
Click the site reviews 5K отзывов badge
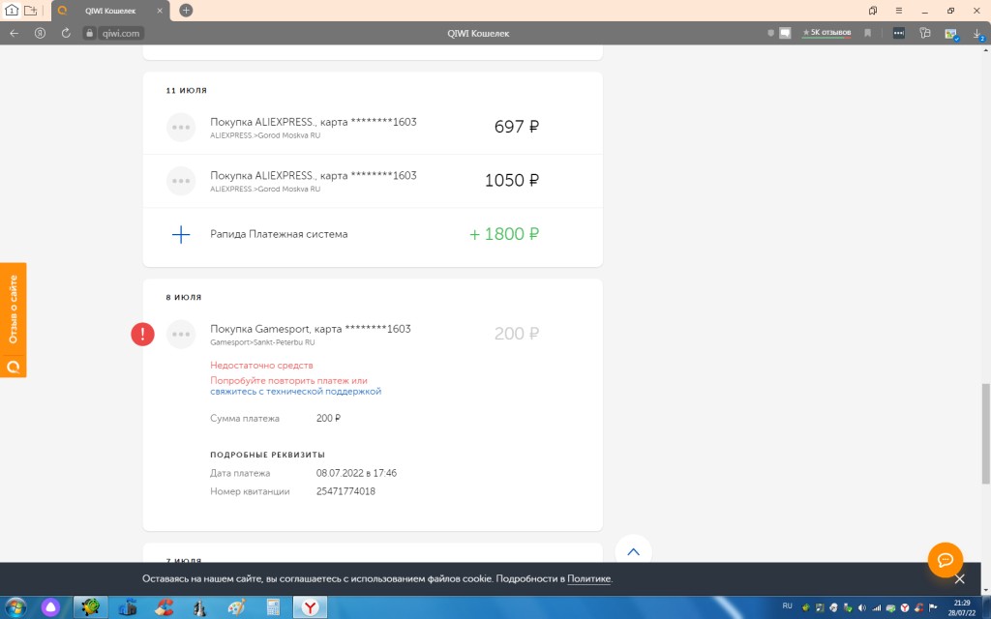[x=826, y=33]
